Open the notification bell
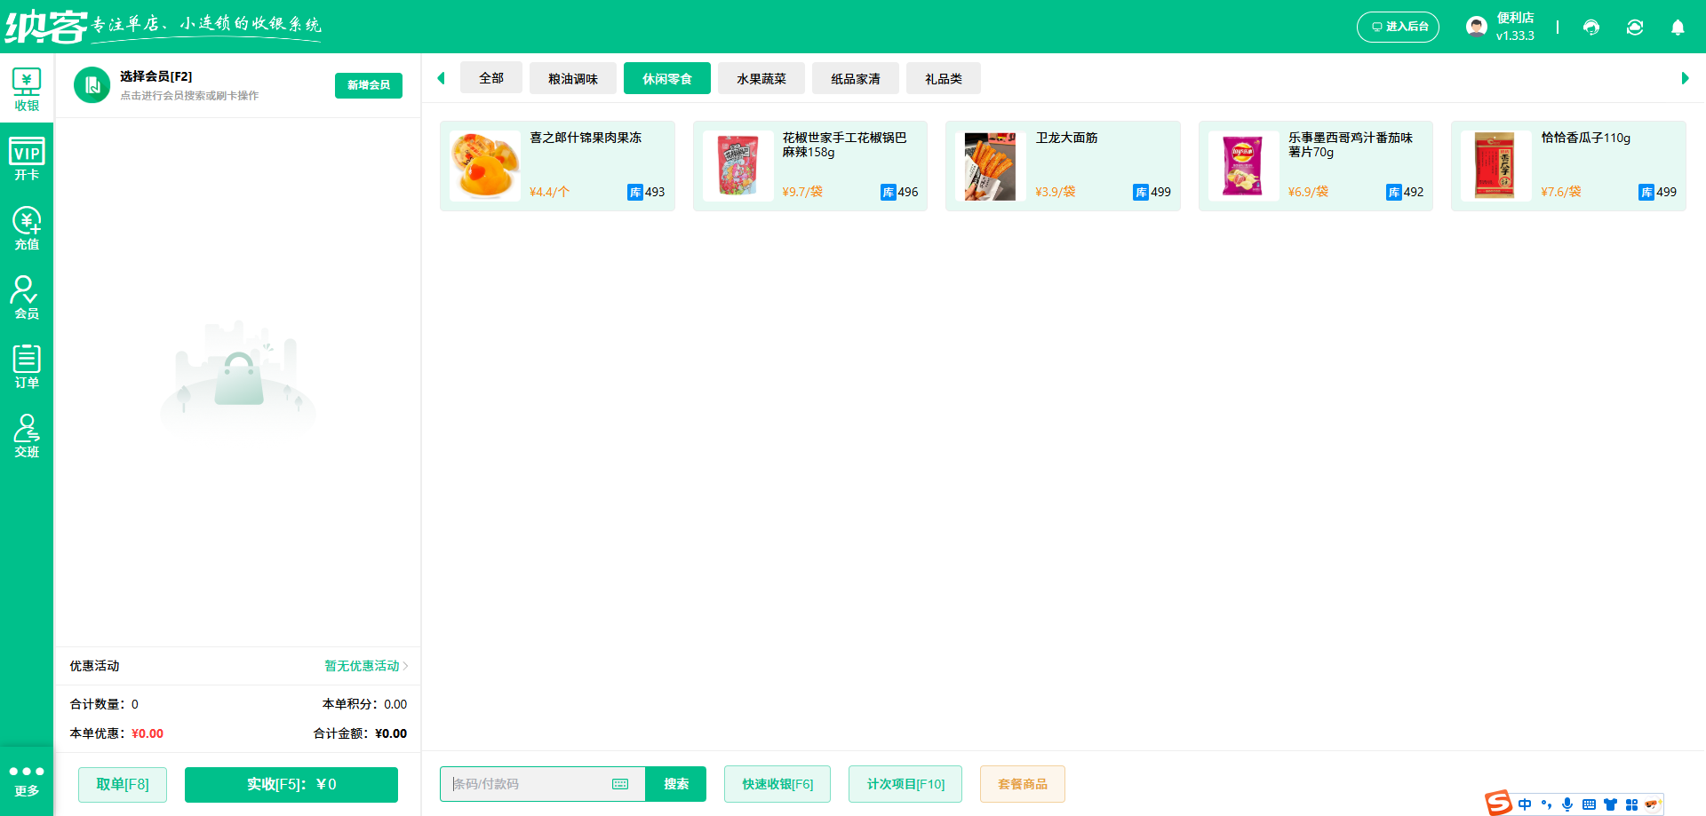Screen dimensions: 1706x816 click(x=1678, y=28)
